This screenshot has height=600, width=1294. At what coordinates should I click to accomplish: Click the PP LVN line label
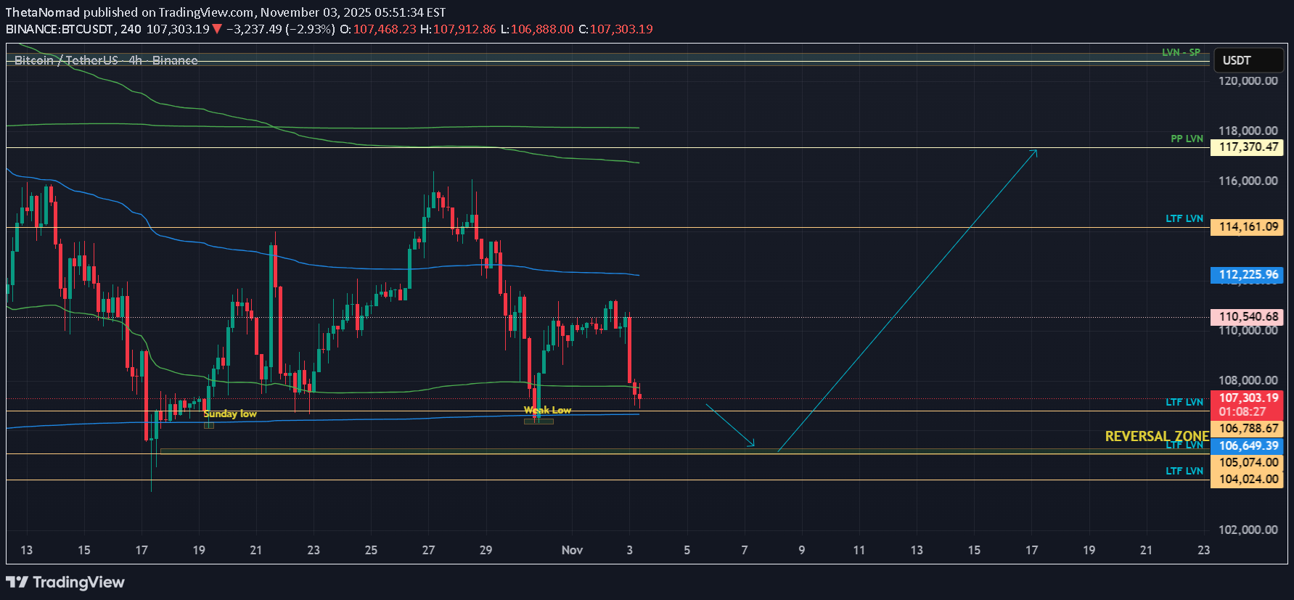[x=1187, y=139]
